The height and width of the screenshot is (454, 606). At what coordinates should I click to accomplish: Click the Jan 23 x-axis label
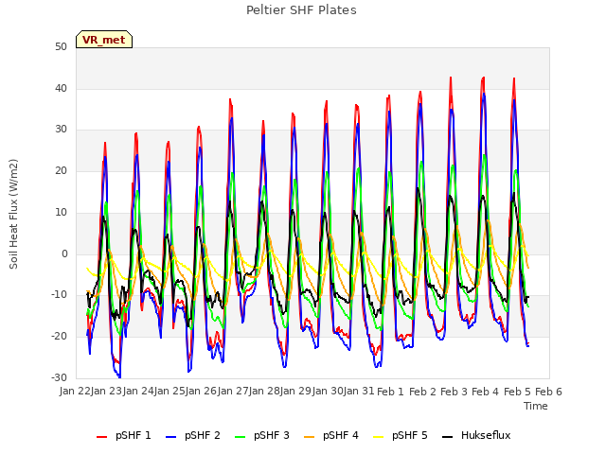click(x=106, y=392)
